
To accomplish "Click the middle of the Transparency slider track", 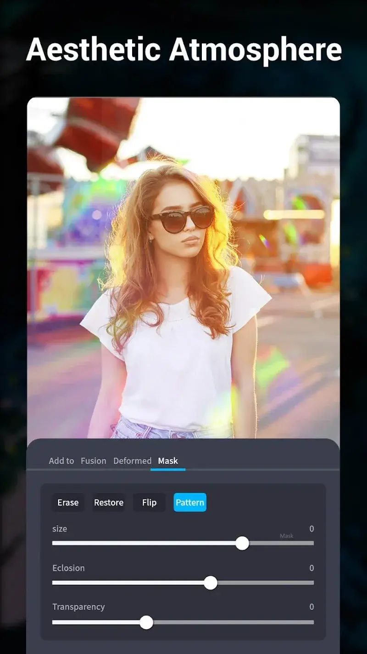I will click(183, 623).
